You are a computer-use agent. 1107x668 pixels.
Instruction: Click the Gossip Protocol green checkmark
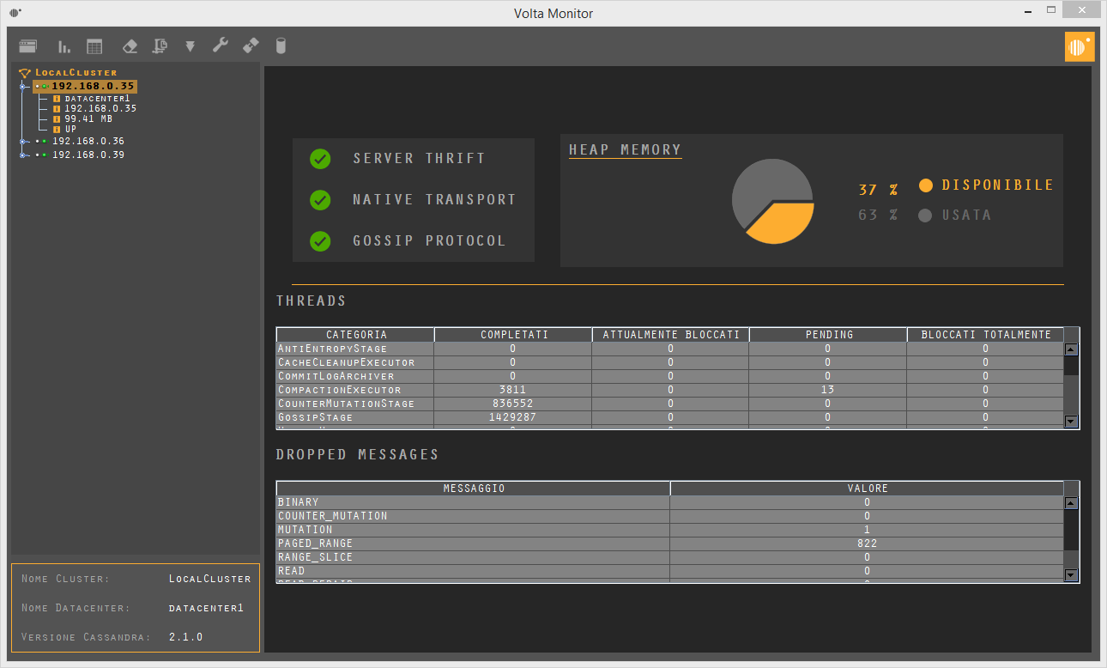pos(320,241)
